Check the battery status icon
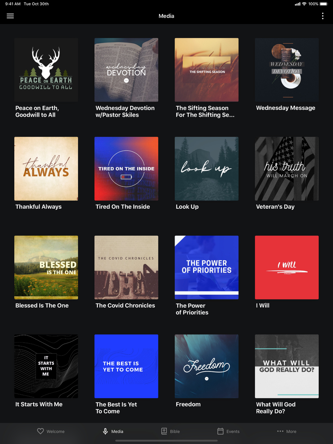The width and height of the screenshot is (333, 444). click(x=324, y=4)
